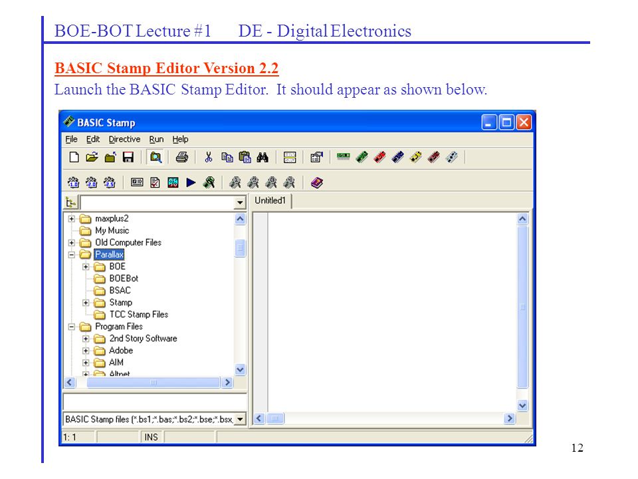Select the yellow BS2p stamp module icon
Viewport: 638px width, 479px height.
[x=415, y=157]
